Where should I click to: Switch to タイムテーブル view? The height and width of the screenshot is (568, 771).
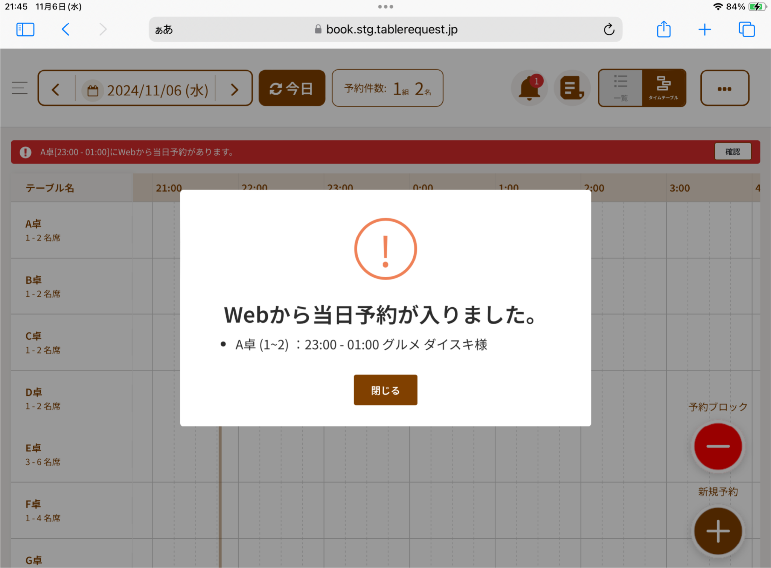pyautogui.click(x=664, y=88)
